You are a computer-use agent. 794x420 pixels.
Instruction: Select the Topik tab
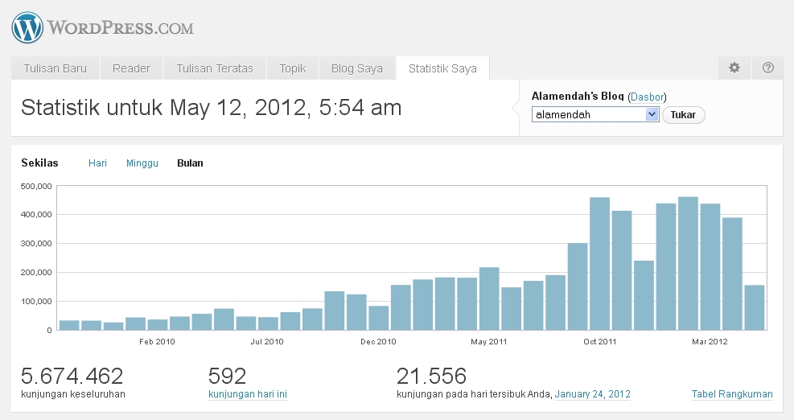(x=293, y=68)
